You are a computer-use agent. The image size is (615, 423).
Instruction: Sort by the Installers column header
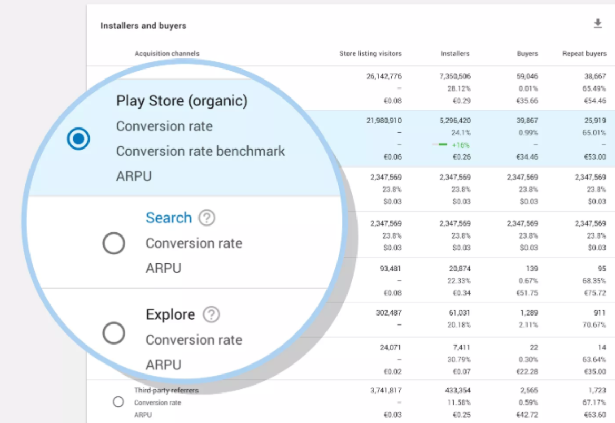tap(455, 53)
